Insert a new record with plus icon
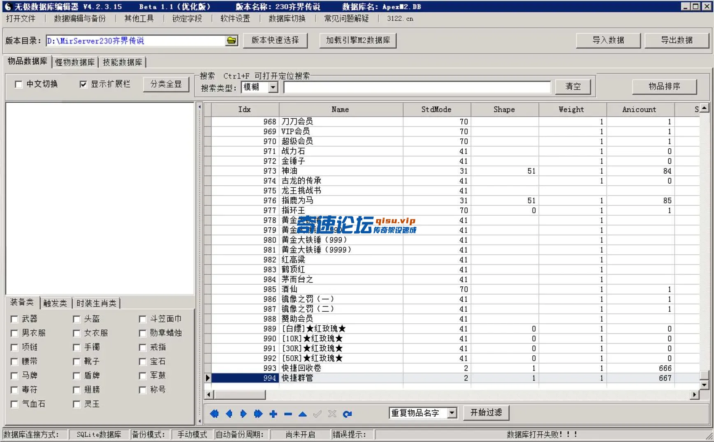714x442 pixels. point(273,414)
